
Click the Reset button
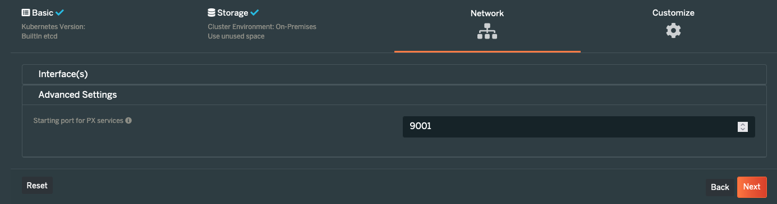(x=37, y=186)
